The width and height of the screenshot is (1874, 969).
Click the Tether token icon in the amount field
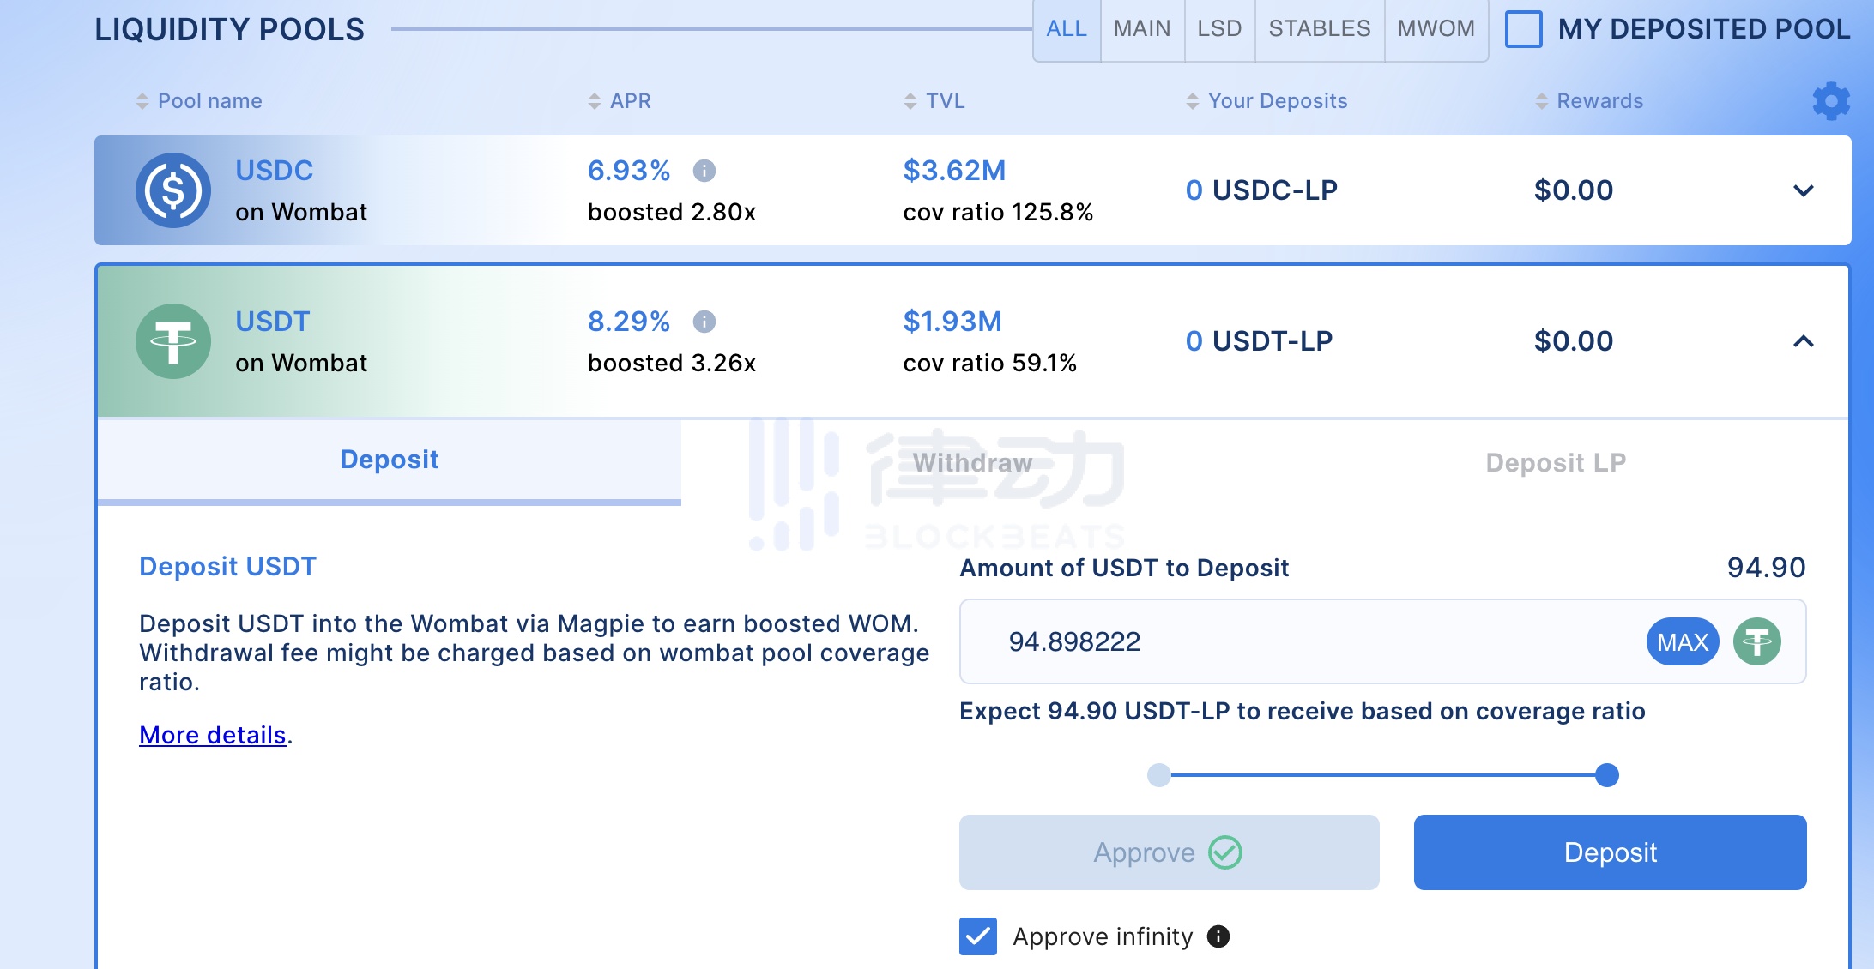[x=1756, y=641]
